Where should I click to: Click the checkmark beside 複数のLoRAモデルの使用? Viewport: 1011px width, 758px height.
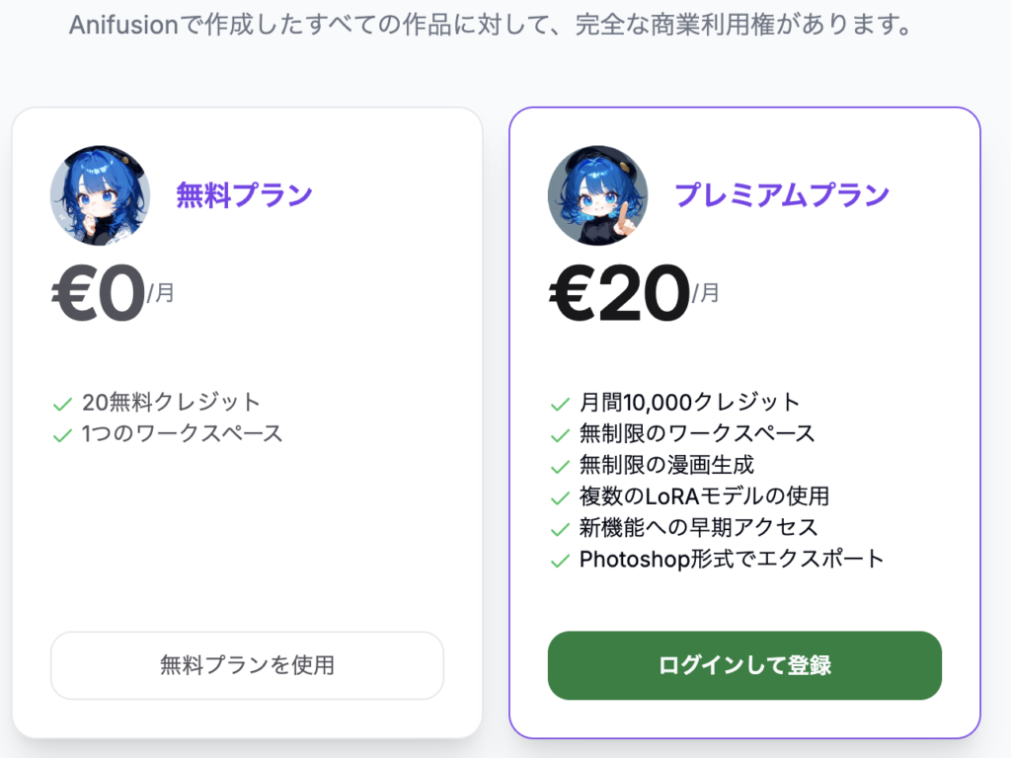pos(561,498)
